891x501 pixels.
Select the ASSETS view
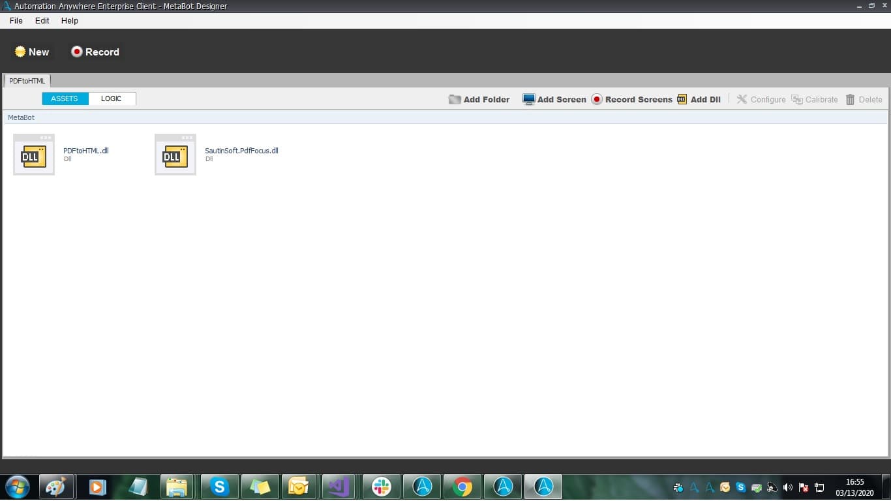(65, 99)
